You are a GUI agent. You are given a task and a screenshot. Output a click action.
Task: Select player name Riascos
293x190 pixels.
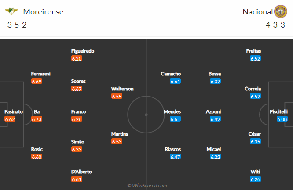[172, 149]
